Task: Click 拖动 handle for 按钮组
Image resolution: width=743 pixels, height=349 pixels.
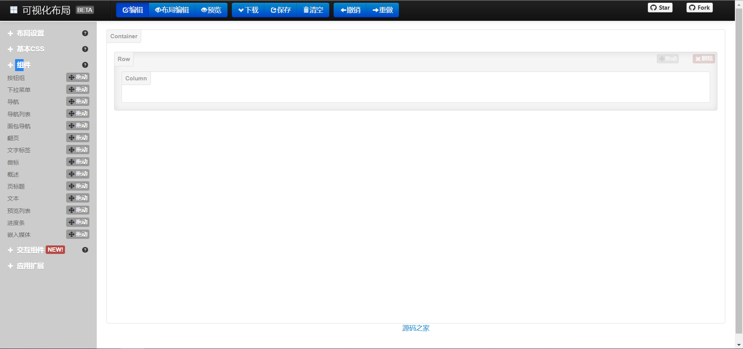Action: click(78, 77)
